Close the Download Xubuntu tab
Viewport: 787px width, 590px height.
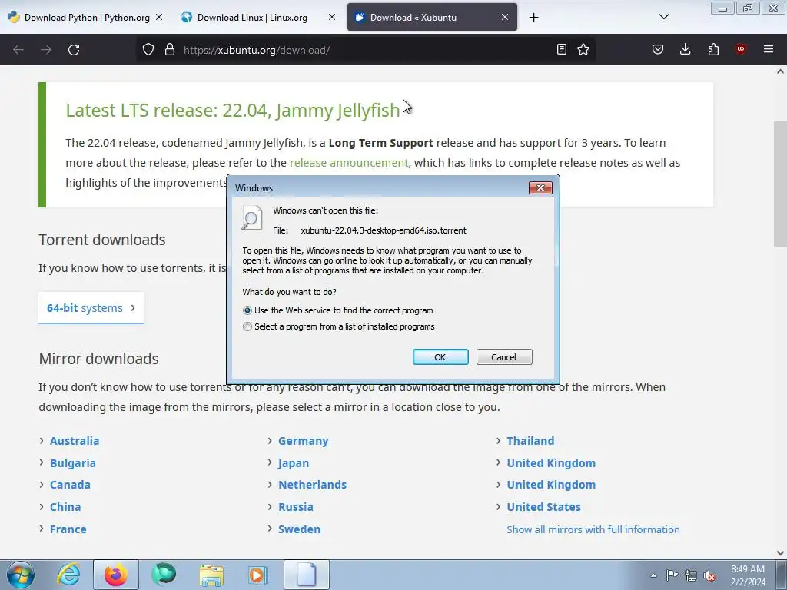(505, 17)
